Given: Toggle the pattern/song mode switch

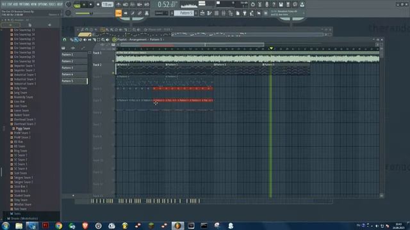Looking at the screenshot, I should tap(77, 5).
